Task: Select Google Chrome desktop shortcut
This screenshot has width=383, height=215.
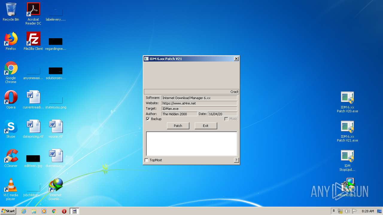Action: [11, 72]
